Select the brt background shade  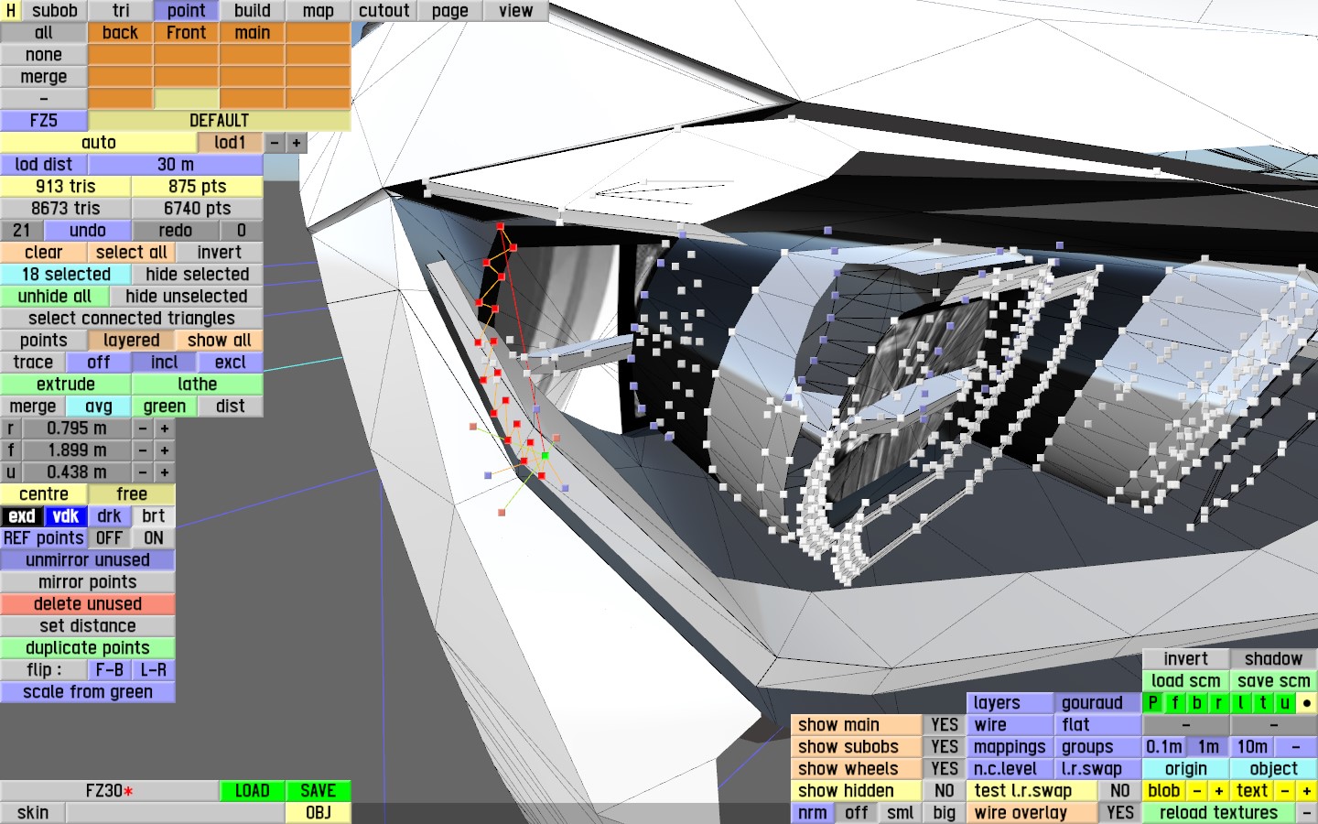[154, 516]
